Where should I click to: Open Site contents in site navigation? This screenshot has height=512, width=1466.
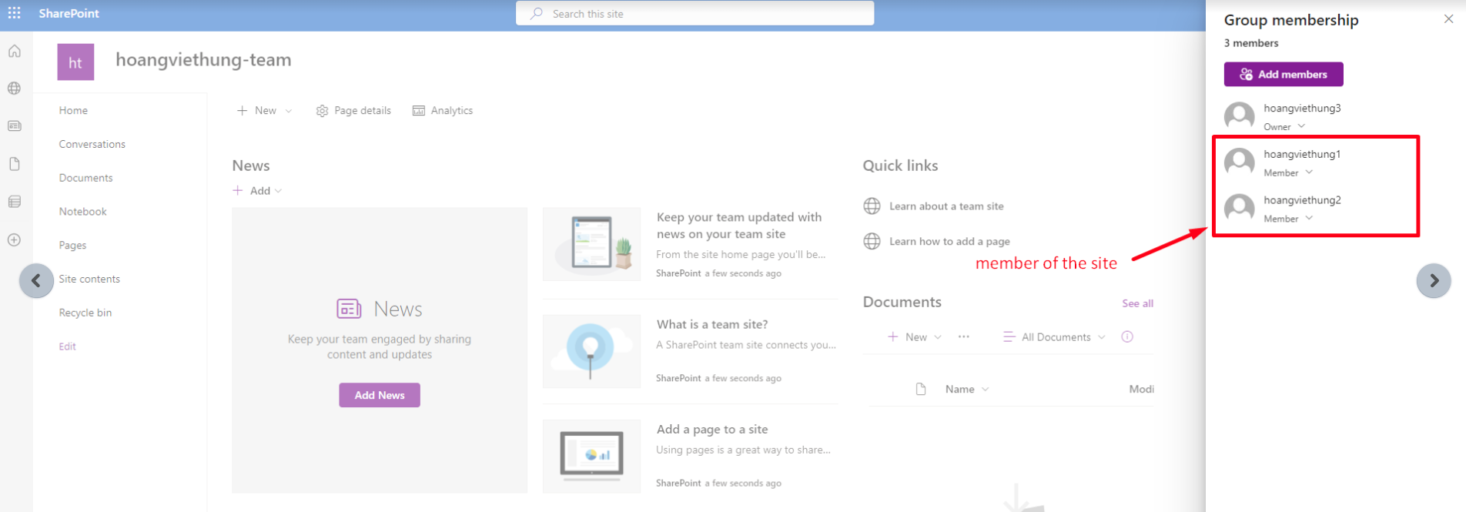(x=89, y=279)
